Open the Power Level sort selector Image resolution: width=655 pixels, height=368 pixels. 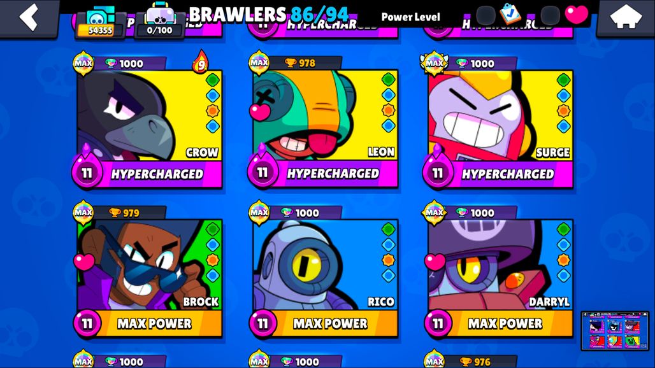[410, 17]
